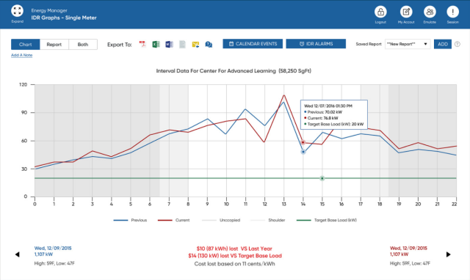Export chart to PDF icon
470x280 pixels.
click(x=142, y=44)
